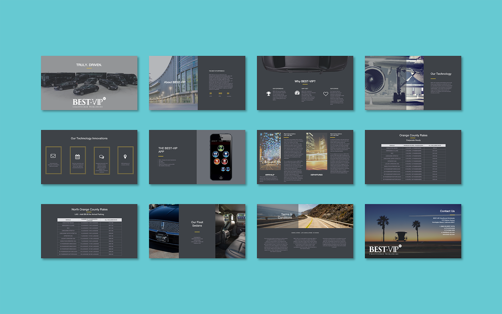The image size is (502, 314).
Task: Click the 'Orange County Rates' heading
Action: [x=413, y=135]
